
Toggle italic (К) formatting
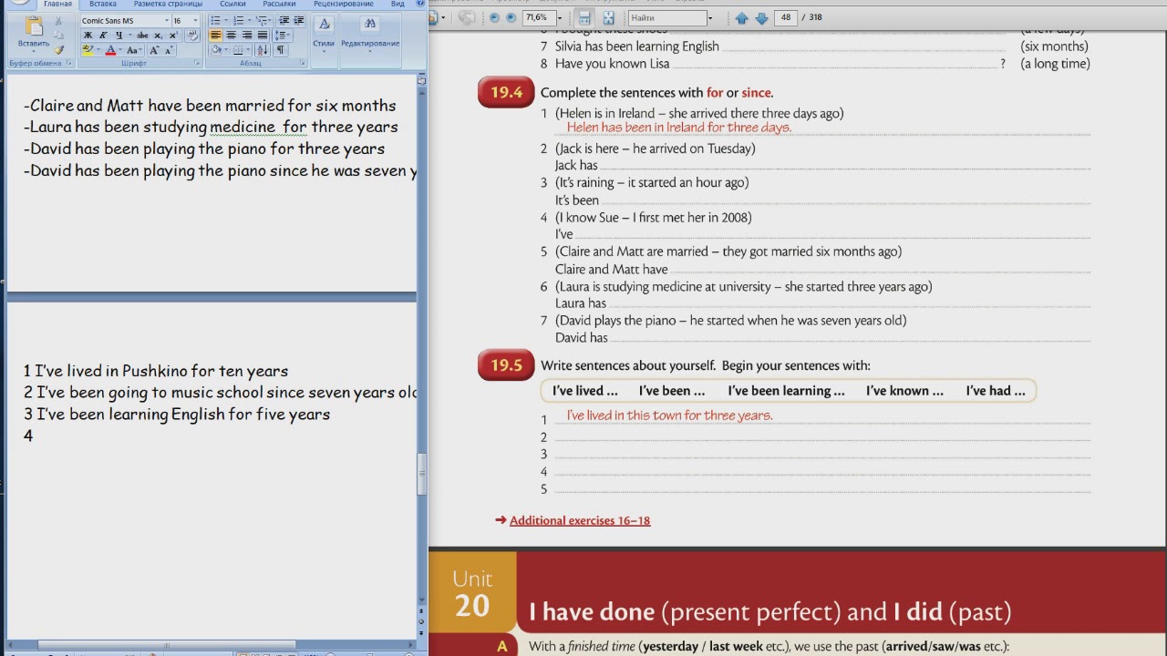click(103, 36)
